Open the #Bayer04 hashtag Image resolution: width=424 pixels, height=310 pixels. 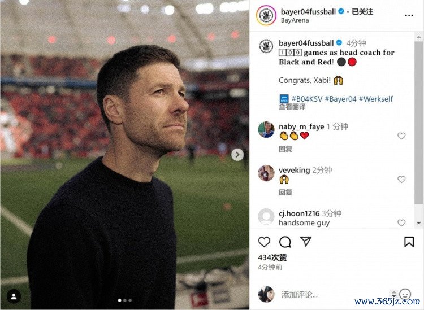340,99
